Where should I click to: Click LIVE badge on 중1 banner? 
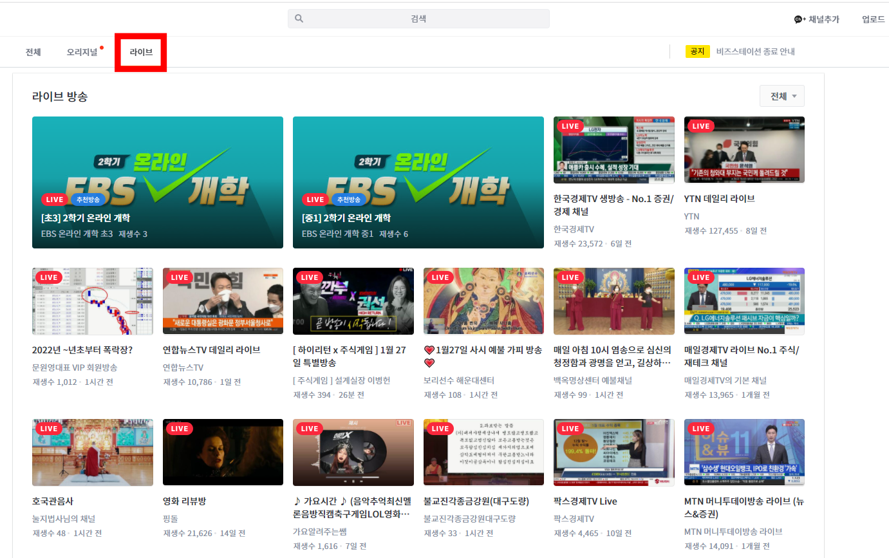pos(315,200)
